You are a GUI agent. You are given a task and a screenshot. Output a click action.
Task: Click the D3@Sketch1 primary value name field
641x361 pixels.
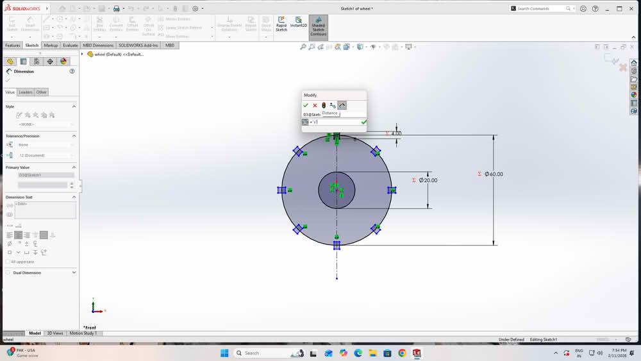point(46,175)
